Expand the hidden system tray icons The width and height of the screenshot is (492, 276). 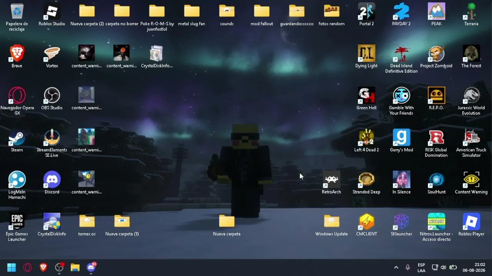click(396, 268)
